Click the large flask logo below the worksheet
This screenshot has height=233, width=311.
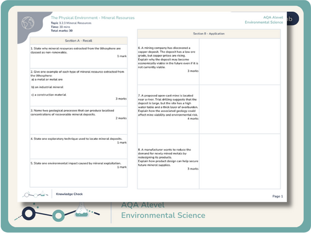57,212
